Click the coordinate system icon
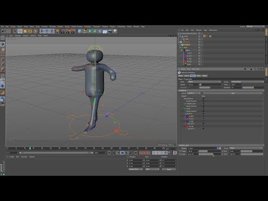This screenshot has width=268, height=201. [x=57, y=31]
